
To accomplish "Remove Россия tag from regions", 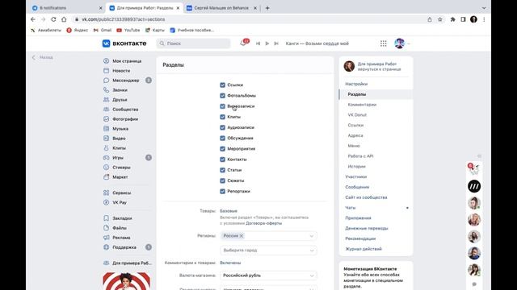I will pyautogui.click(x=242, y=236).
